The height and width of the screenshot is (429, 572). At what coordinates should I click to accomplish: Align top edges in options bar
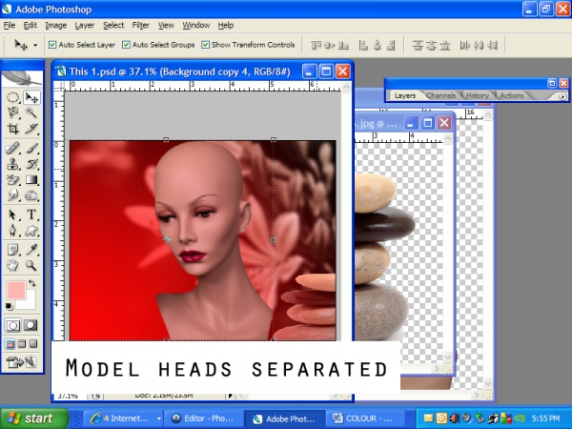(x=316, y=45)
